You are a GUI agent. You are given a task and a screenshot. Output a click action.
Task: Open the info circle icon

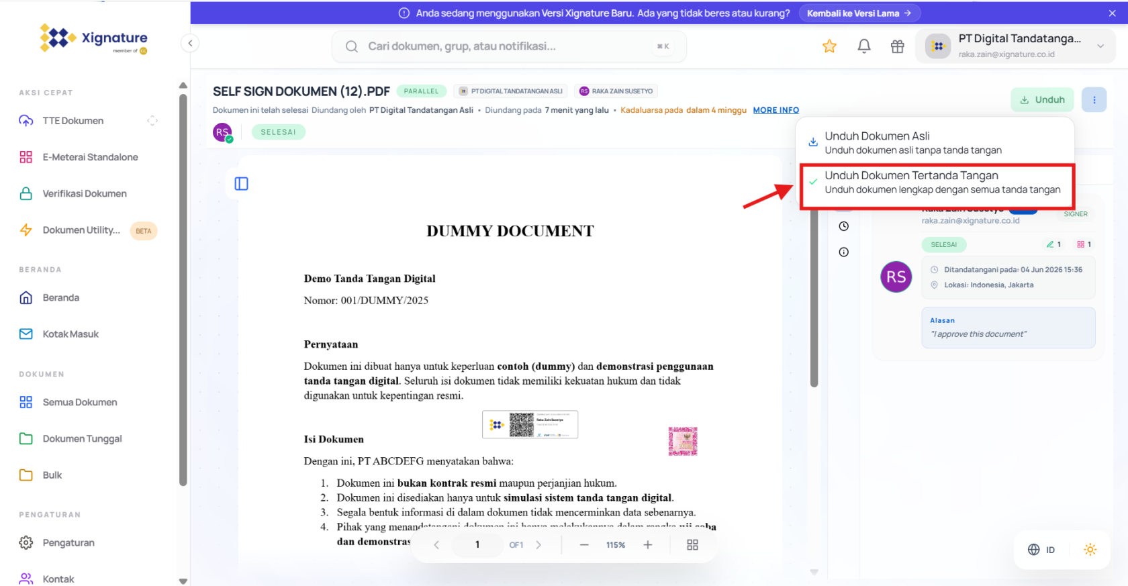click(844, 252)
